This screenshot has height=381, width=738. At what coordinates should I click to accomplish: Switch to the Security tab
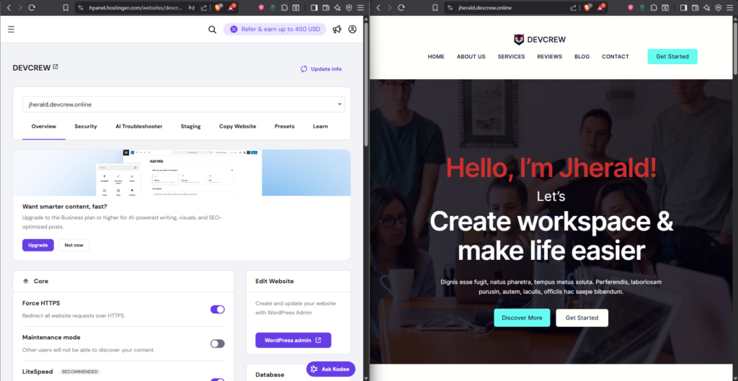pyautogui.click(x=86, y=126)
